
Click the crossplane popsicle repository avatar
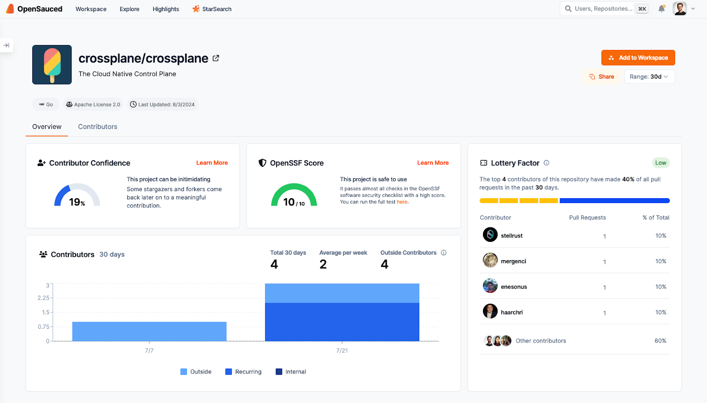pyautogui.click(x=51, y=64)
